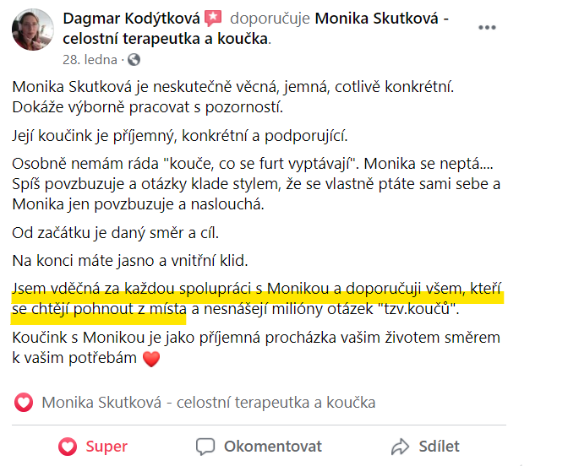Open Dagmar Kodýtková's profile picture
568x466 pixels.
(33, 30)
